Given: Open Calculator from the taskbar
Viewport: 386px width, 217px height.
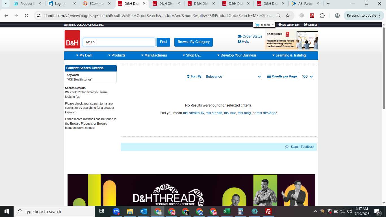Looking at the screenshot, I should tap(241, 211).
